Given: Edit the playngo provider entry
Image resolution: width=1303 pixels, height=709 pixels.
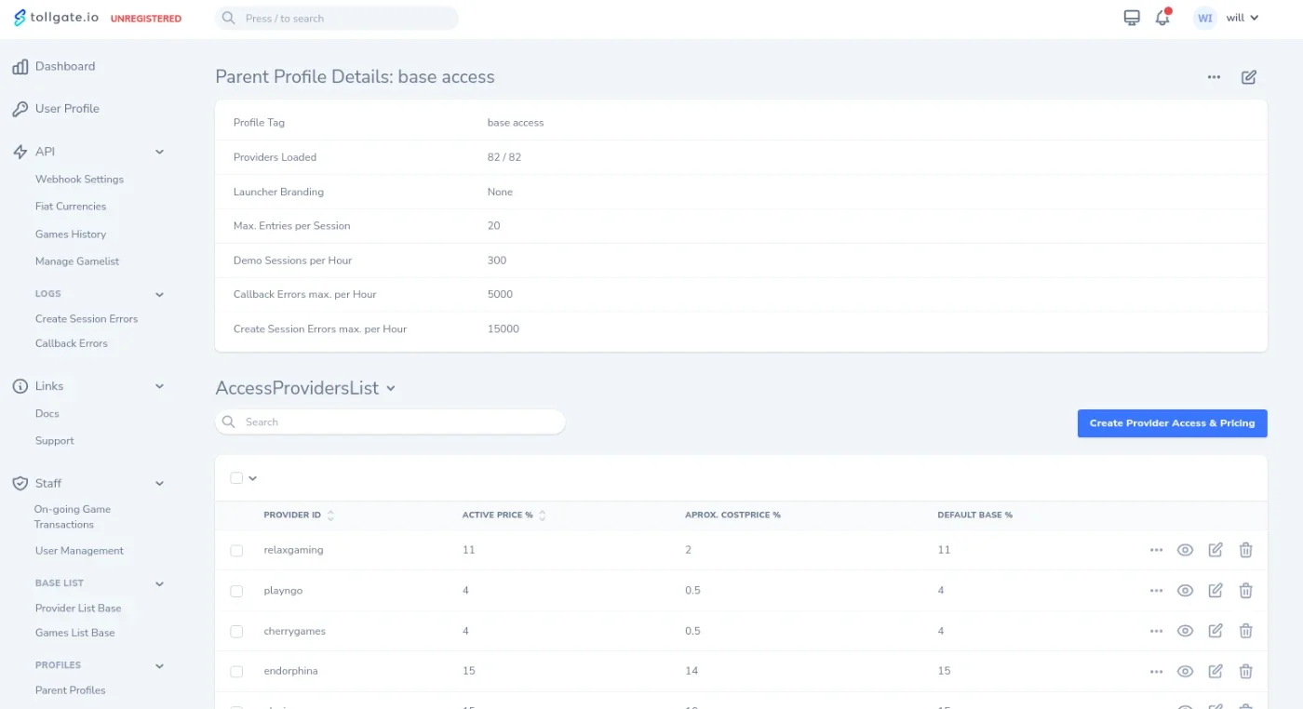Looking at the screenshot, I should pyautogui.click(x=1216, y=591).
